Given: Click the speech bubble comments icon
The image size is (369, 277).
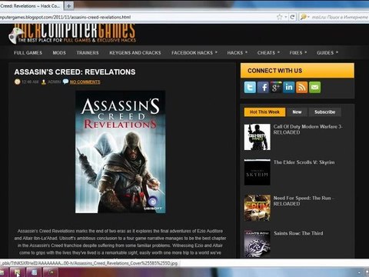Looking at the screenshot, I should [65, 82].
